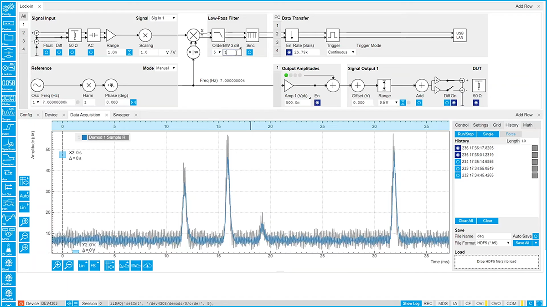Toggle the signal output Add option
Image resolution: width=547 pixels, height=307 pixels.
[419, 103]
